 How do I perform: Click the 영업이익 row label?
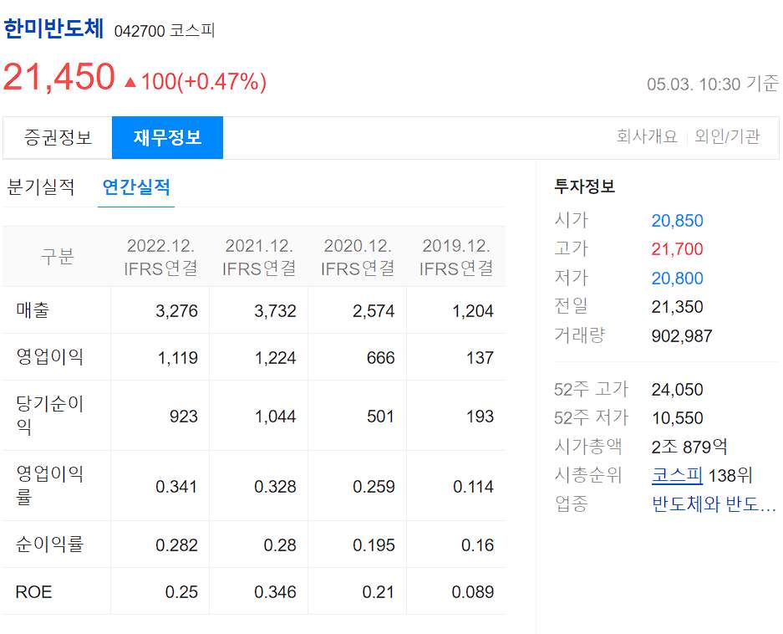[50, 357]
